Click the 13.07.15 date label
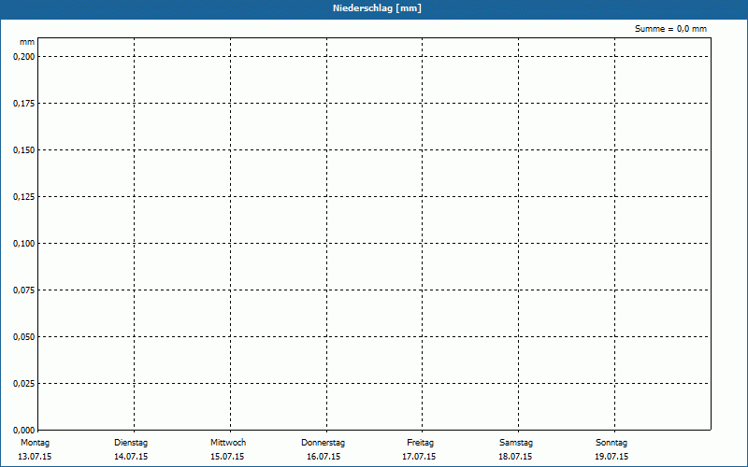The width and height of the screenshot is (748, 467). (35, 457)
